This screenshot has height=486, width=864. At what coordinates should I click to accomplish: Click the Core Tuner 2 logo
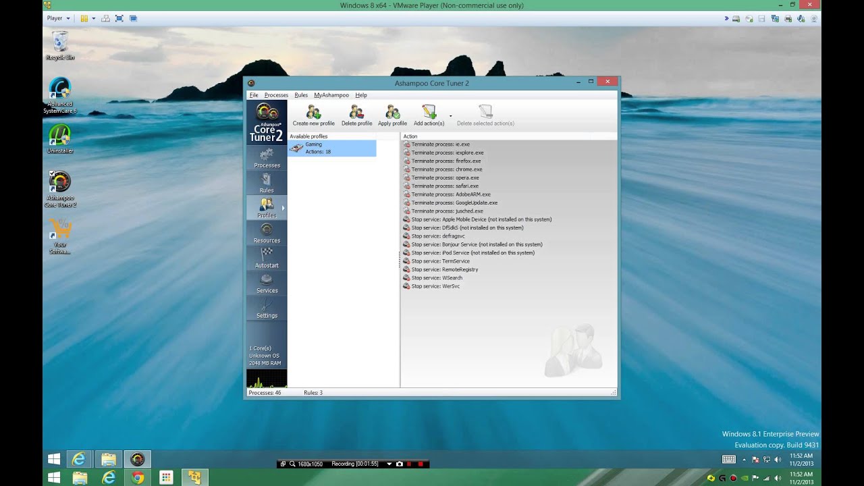pyautogui.click(x=267, y=123)
